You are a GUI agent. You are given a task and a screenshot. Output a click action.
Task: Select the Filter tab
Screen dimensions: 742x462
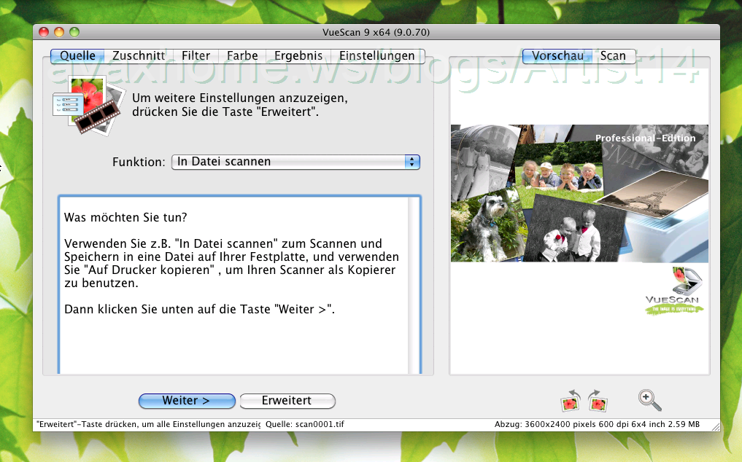coord(196,56)
